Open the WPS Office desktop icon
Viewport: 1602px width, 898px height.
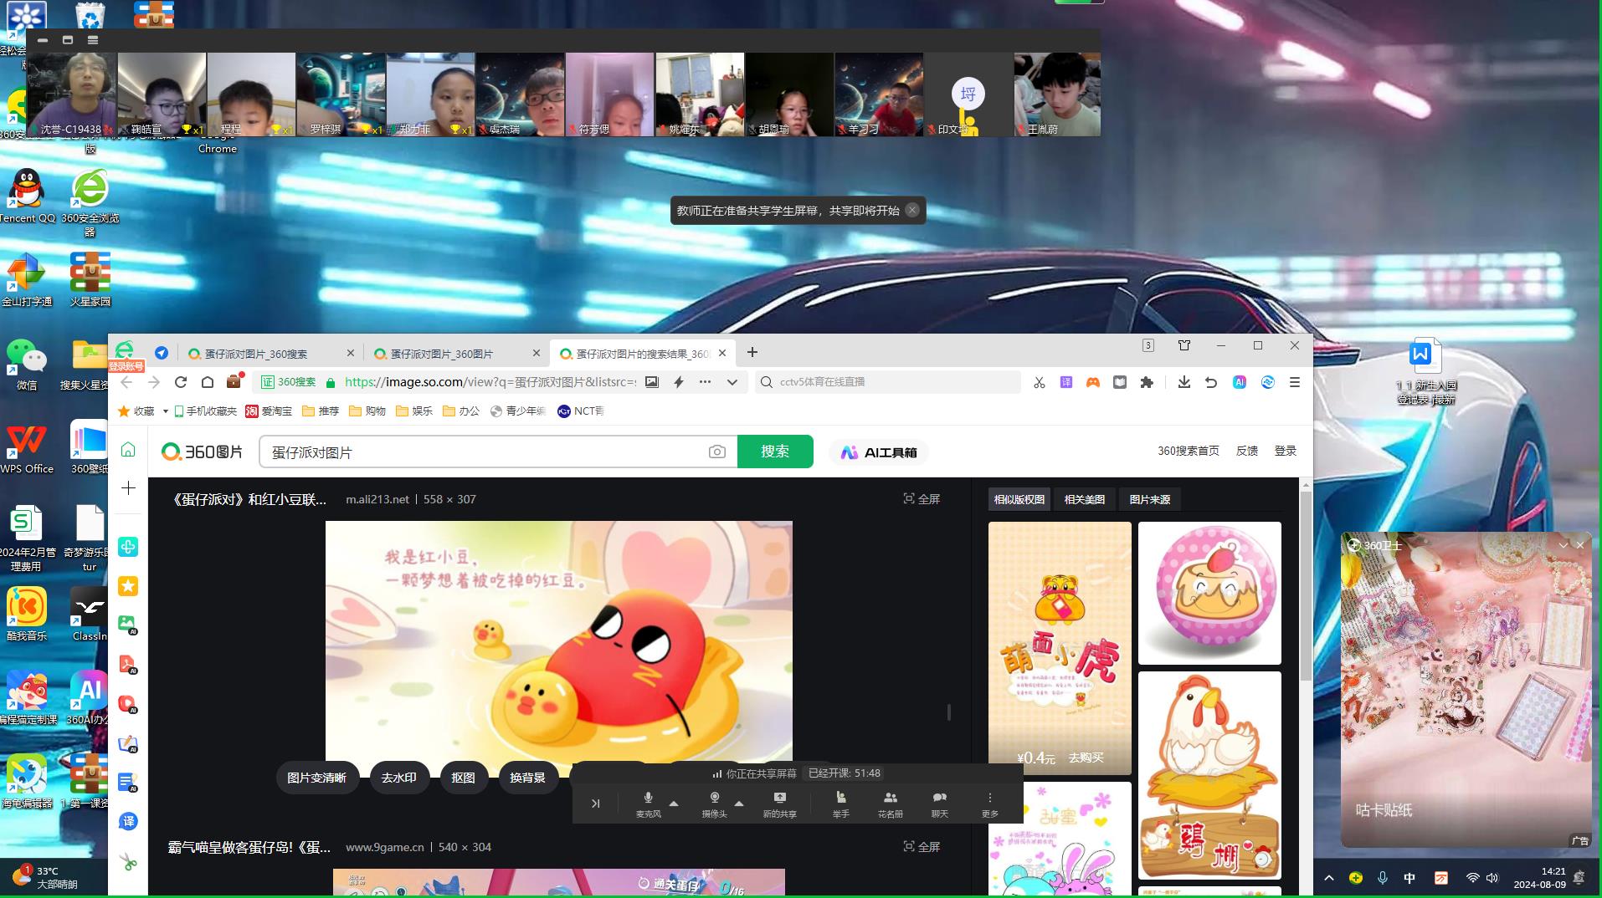[26, 448]
